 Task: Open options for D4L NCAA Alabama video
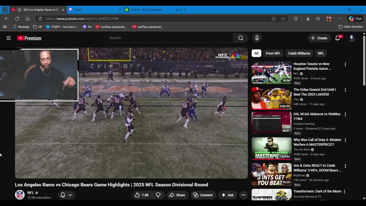pos(345,114)
